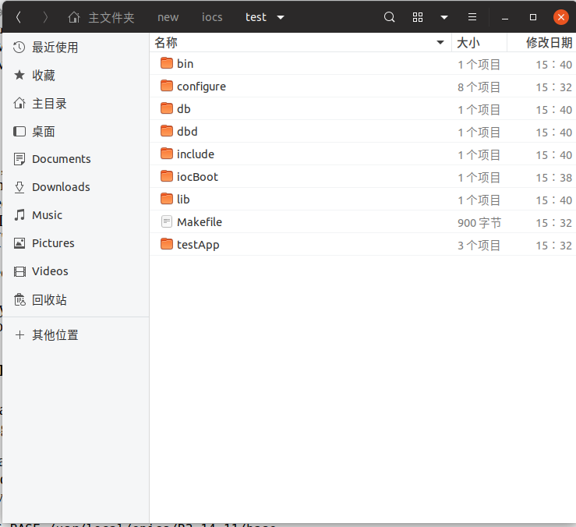Sort files by 大小 column header
The image size is (576, 527).
point(468,42)
